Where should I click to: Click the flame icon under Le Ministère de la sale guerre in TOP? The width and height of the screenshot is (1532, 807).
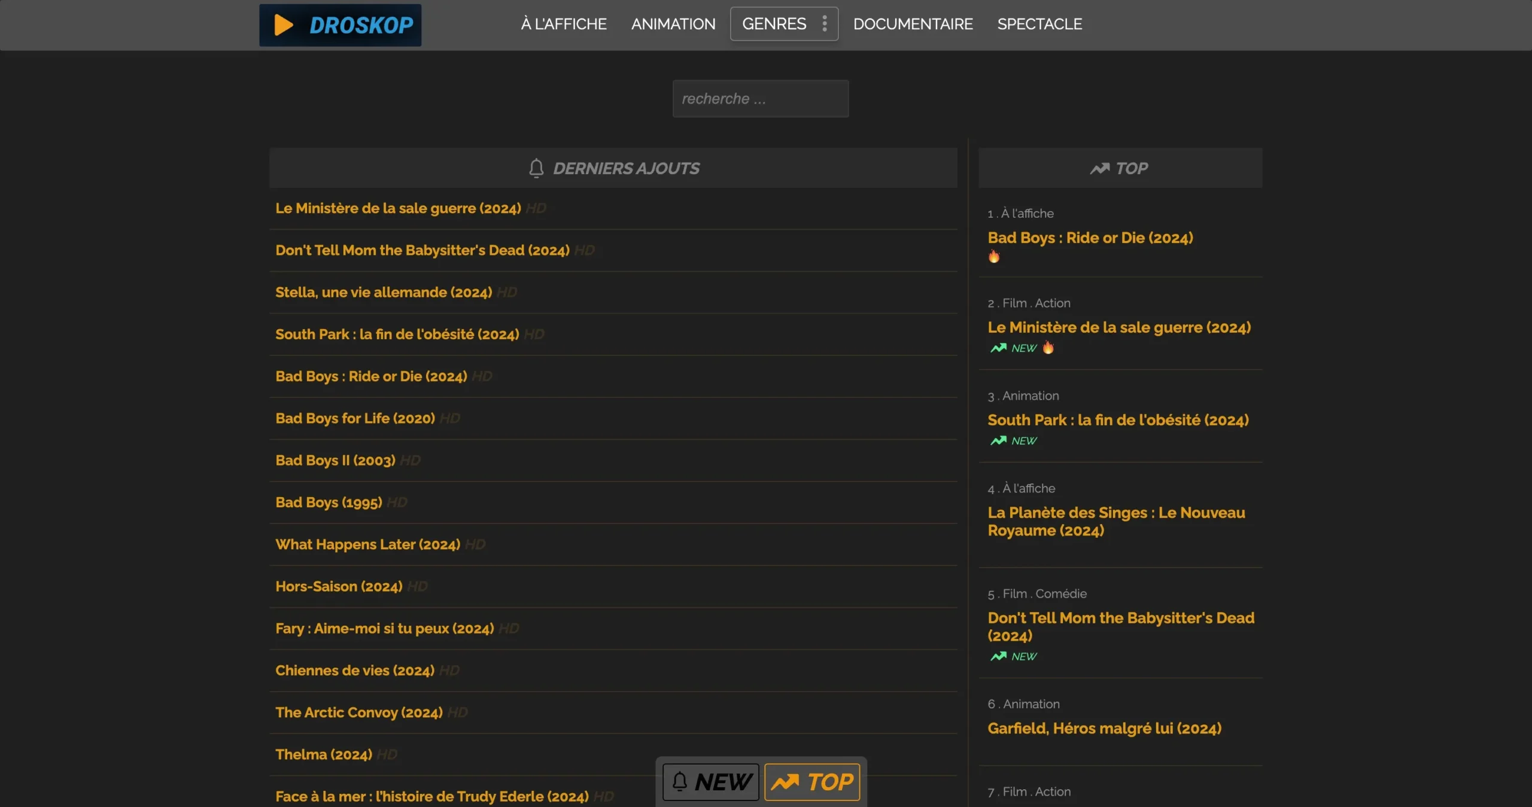point(1048,348)
